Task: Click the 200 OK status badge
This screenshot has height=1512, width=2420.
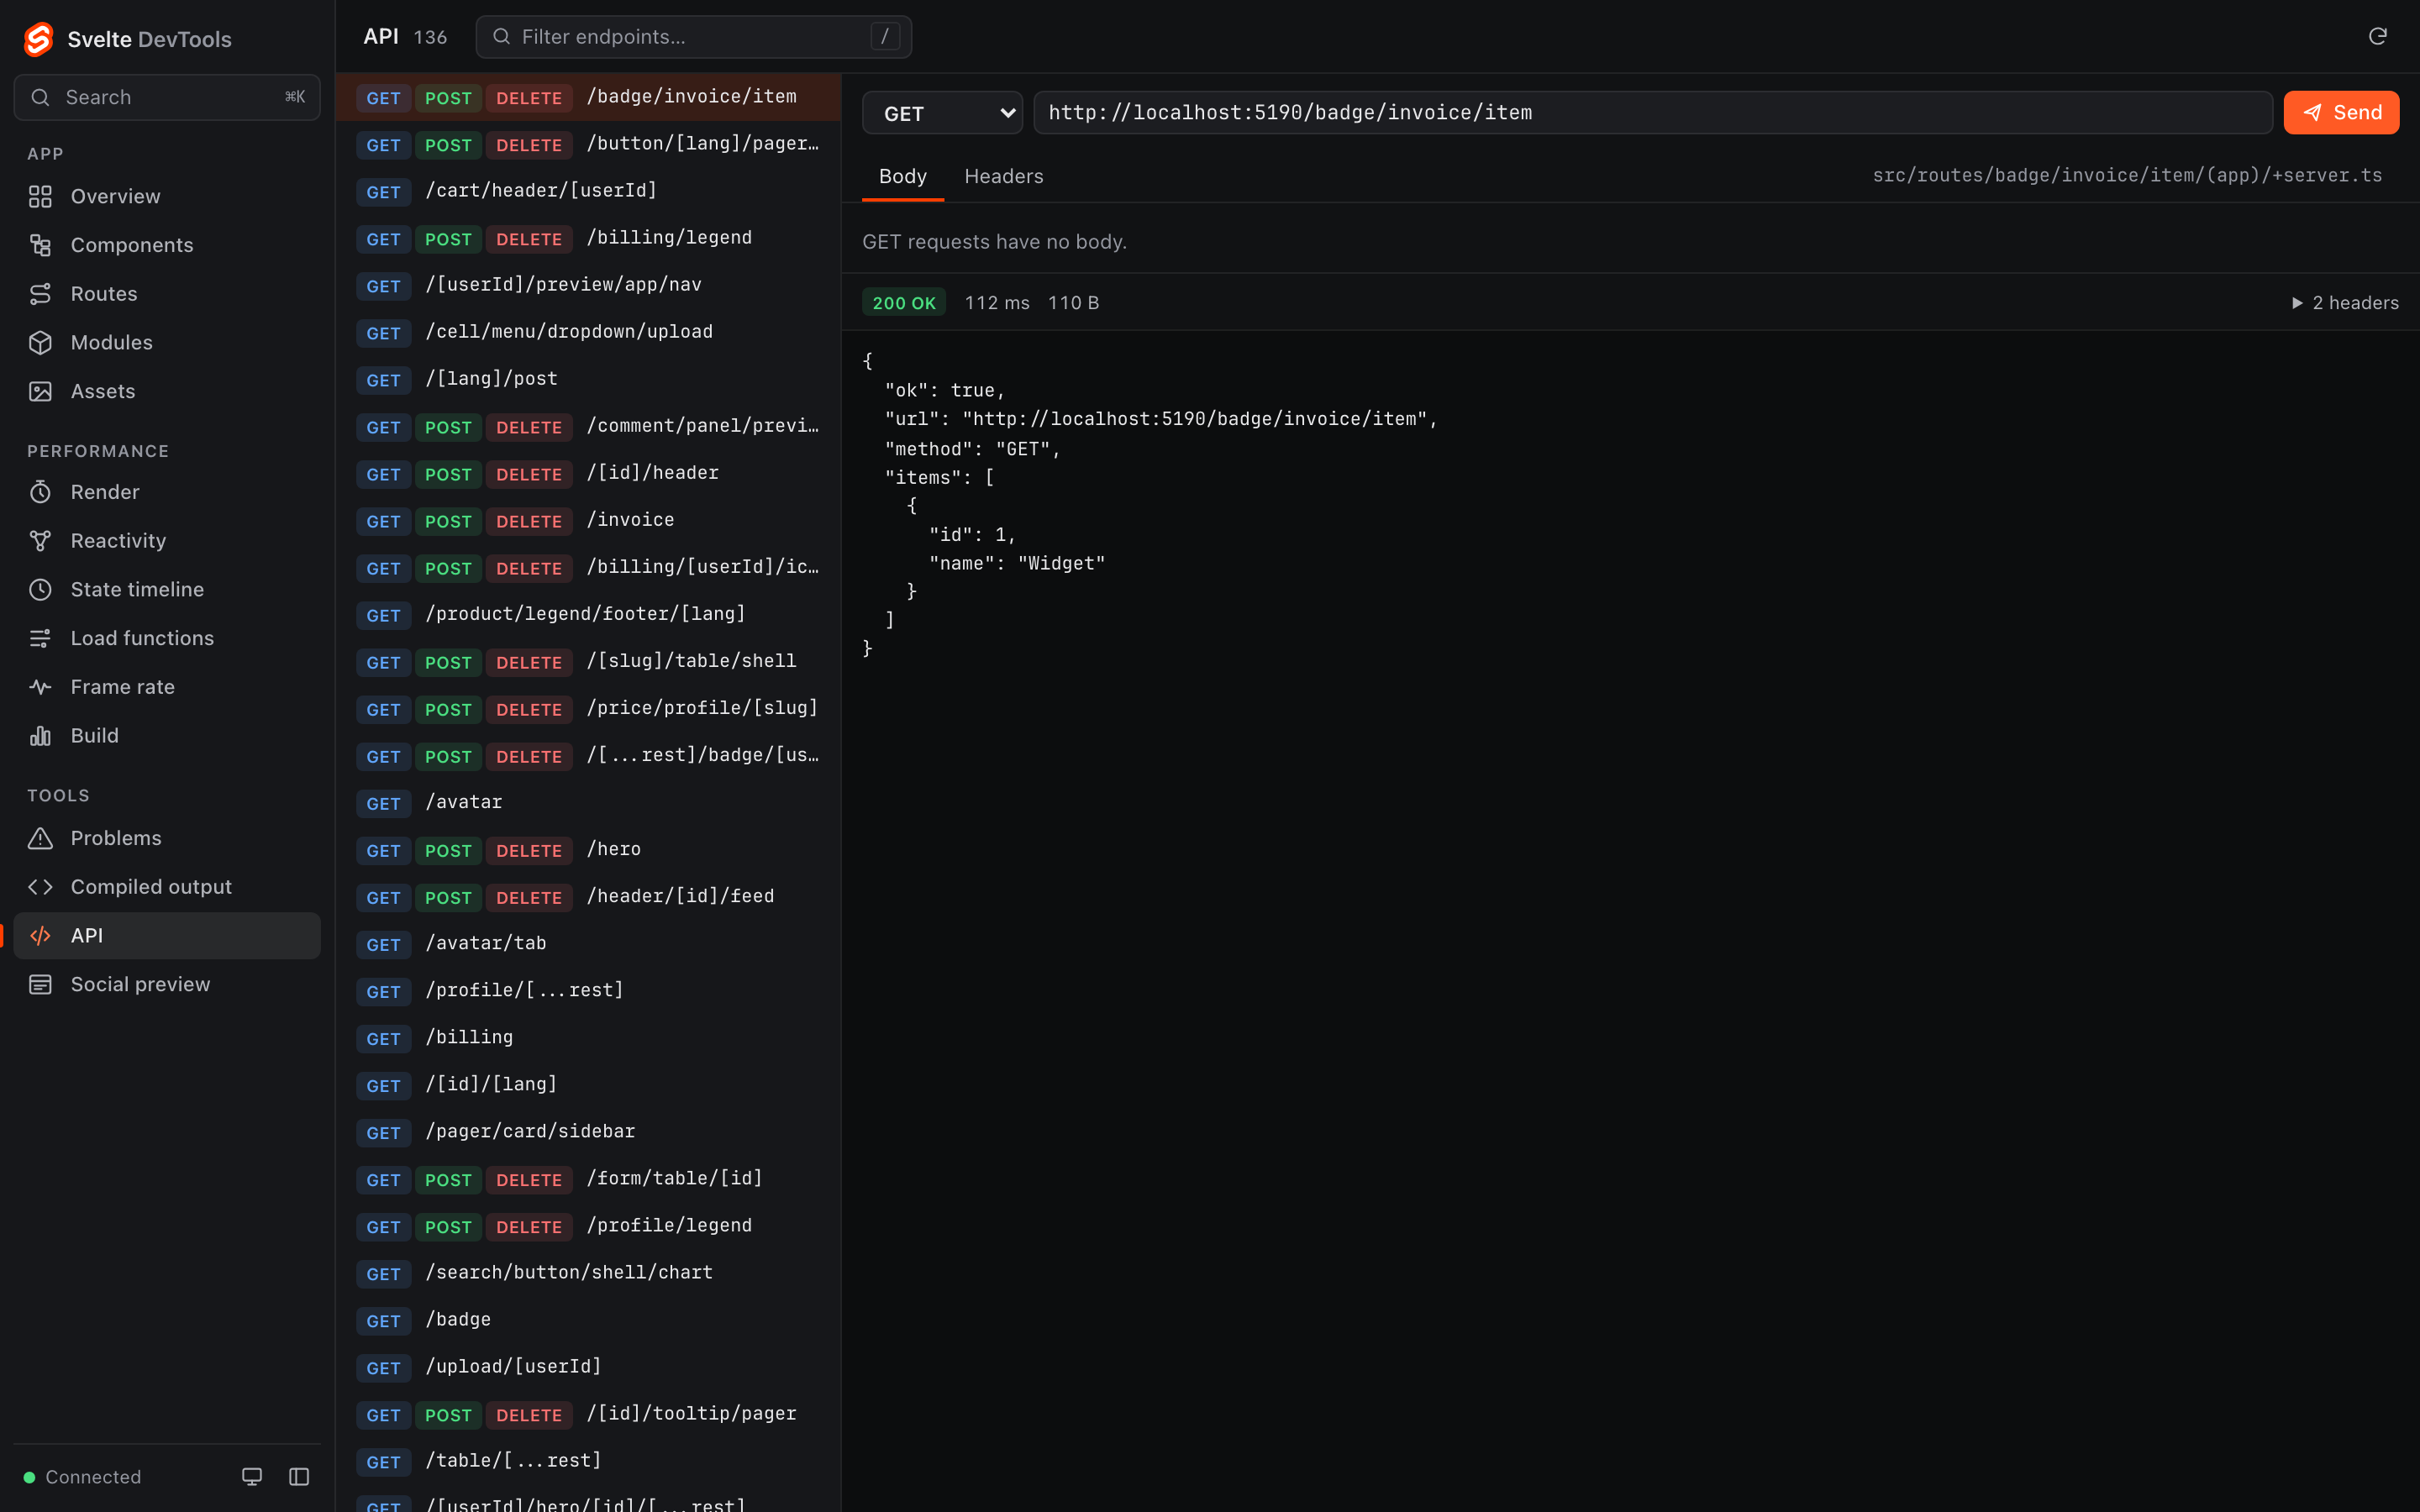Action: pyautogui.click(x=903, y=303)
